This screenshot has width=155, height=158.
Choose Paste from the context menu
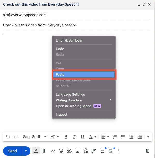click(84, 74)
